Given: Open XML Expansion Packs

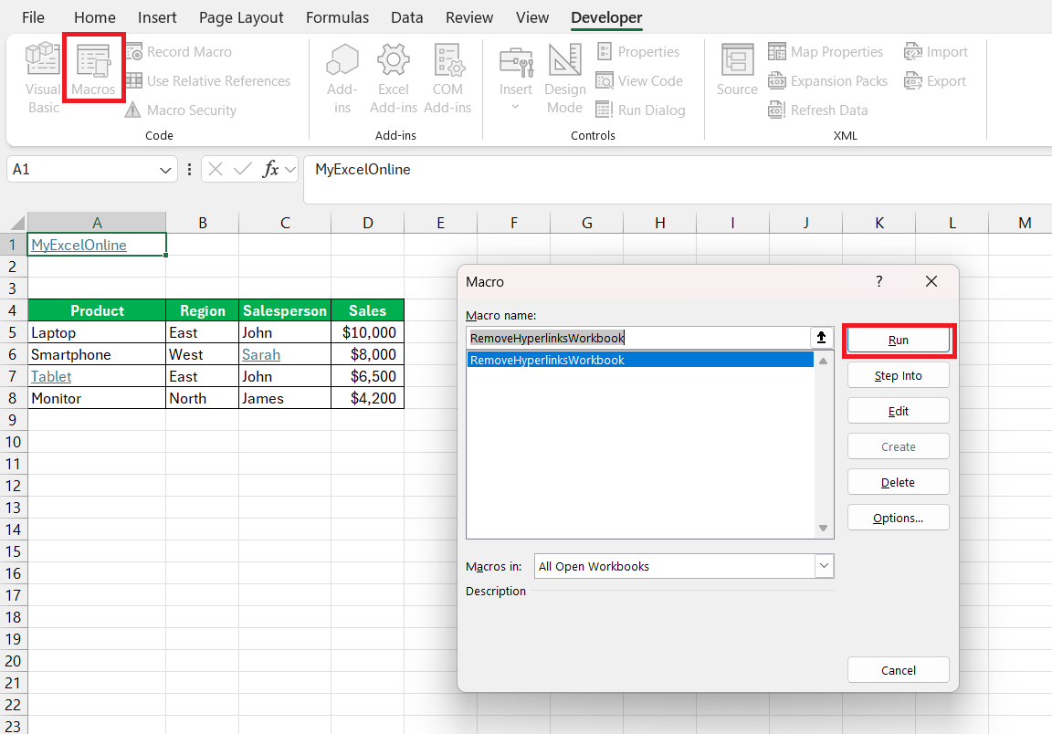Looking at the screenshot, I should pos(828,81).
